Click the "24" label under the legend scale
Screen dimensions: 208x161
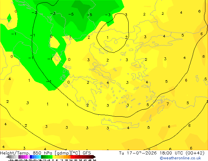tap(71, 160)
